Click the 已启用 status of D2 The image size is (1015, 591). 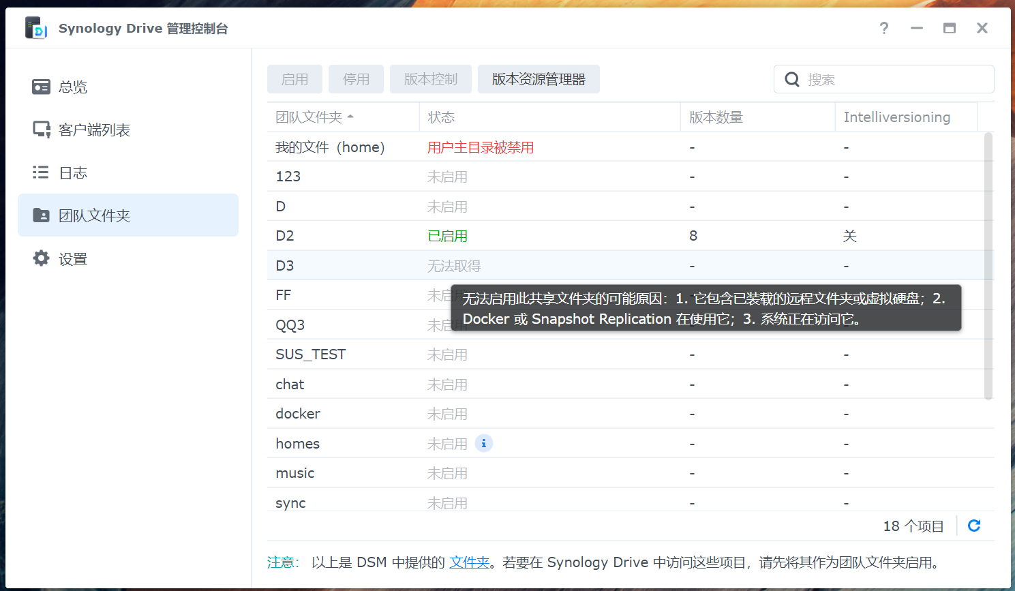(x=447, y=236)
